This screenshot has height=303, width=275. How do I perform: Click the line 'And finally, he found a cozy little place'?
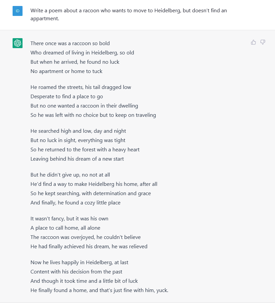tap(76, 203)
